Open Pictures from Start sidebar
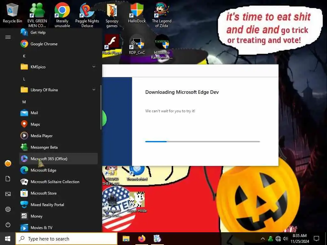Viewport: 327px width, 245px height. (8, 194)
